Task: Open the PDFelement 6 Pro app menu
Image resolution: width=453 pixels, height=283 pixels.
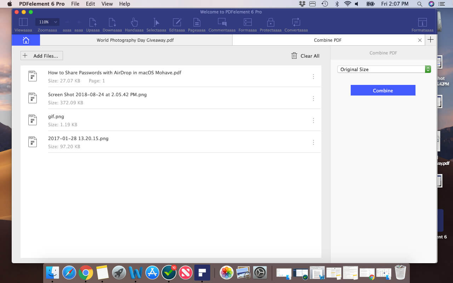Action: tap(42, 4)
